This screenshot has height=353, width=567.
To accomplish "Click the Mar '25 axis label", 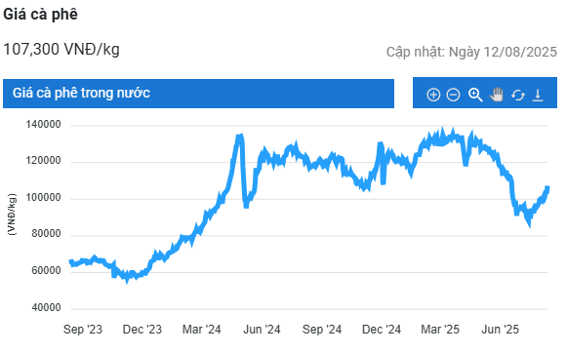I will 440,330.
